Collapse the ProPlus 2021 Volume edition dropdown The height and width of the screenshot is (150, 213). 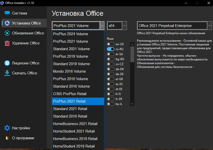click(102, 25)
